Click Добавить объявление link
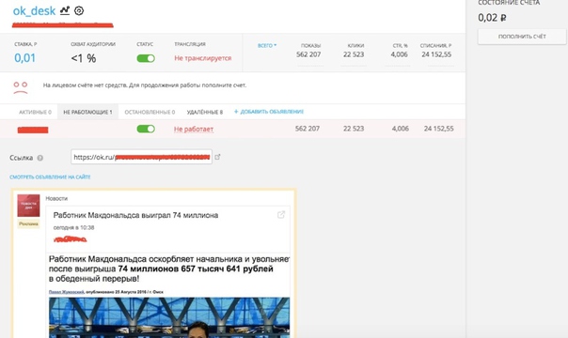Screen dimensions: 568x338 pos(269,112)
